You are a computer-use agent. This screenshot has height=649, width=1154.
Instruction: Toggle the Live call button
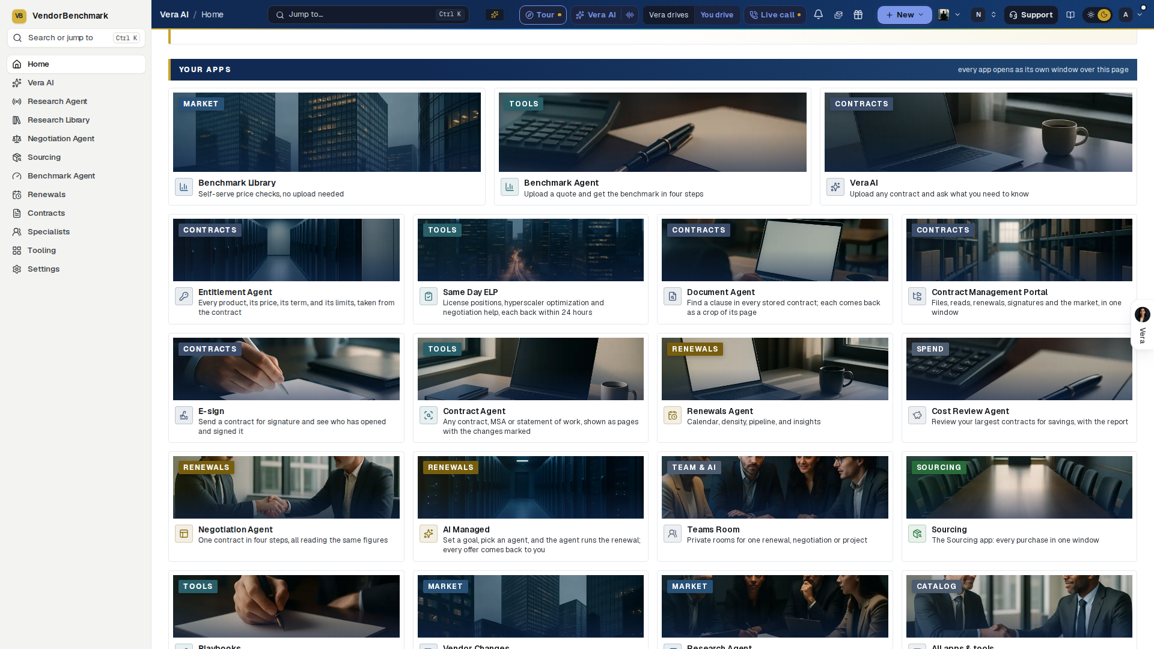coord(775,14)
